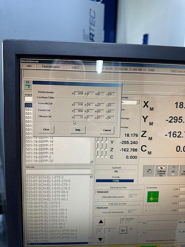
Task: Click the small M button beside Go
Action: coord(131,229)
